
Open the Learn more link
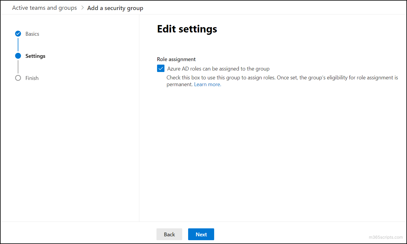pos(207,84)
